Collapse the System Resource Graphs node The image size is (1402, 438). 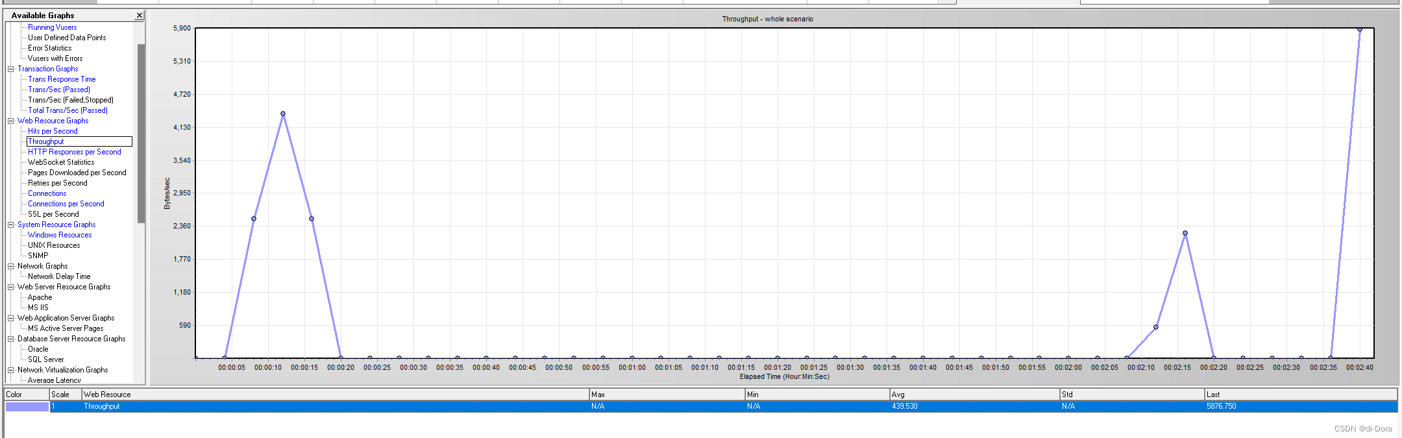coord(10,225)
